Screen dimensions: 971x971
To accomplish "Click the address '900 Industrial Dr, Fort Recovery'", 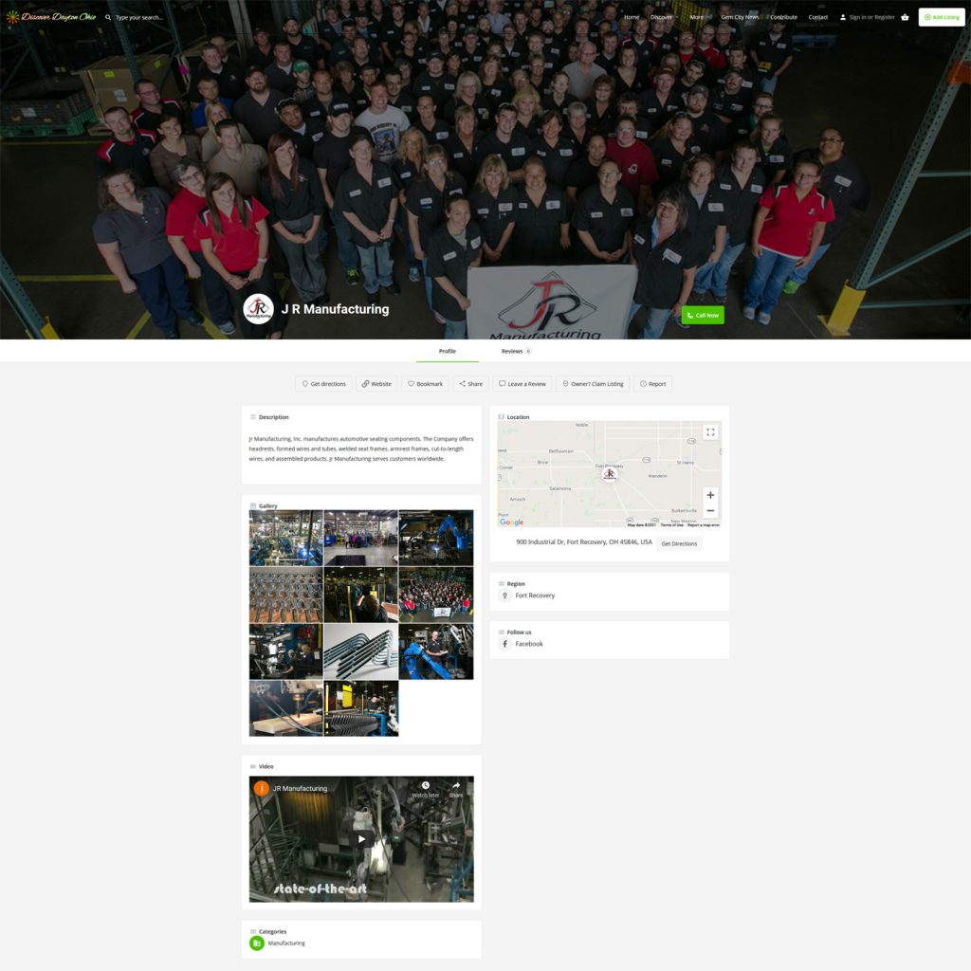I will [584, 541].
